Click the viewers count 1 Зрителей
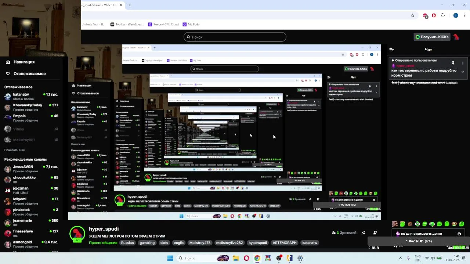Image resolution: width=470 pixels, height=264 pixels. click(344, 233)
